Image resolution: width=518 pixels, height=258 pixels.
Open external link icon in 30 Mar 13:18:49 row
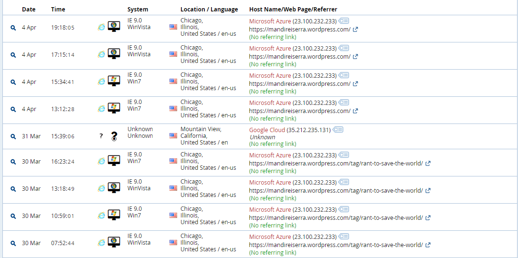(x=428, y=190)
